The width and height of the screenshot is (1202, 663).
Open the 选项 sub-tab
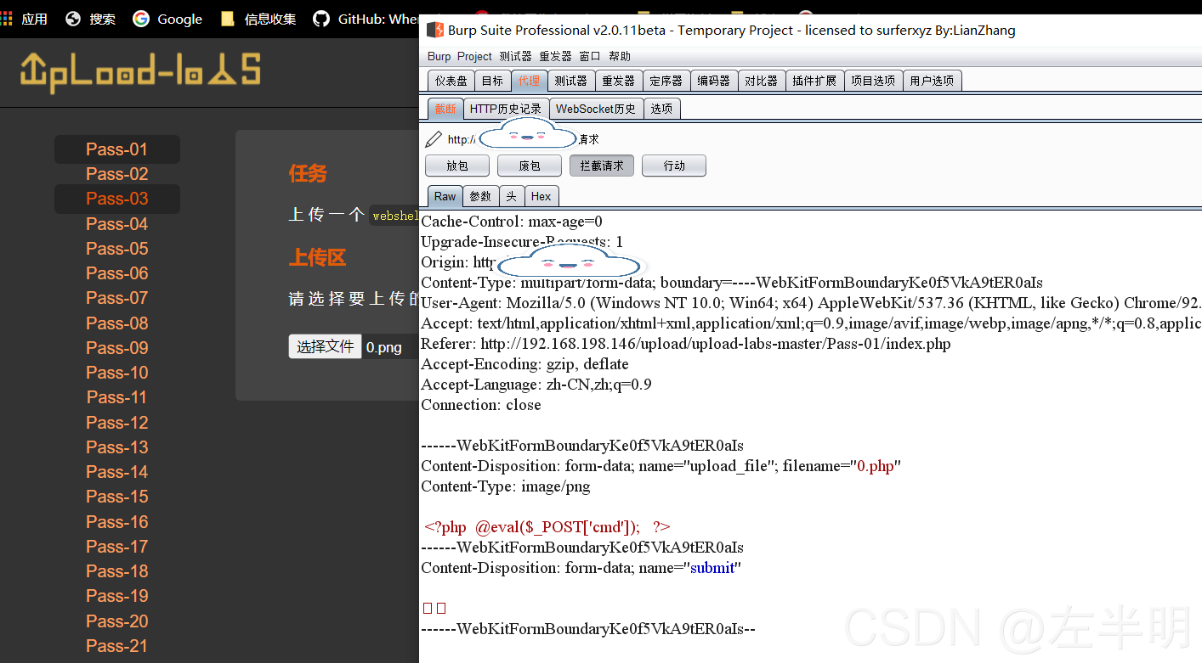661,109
